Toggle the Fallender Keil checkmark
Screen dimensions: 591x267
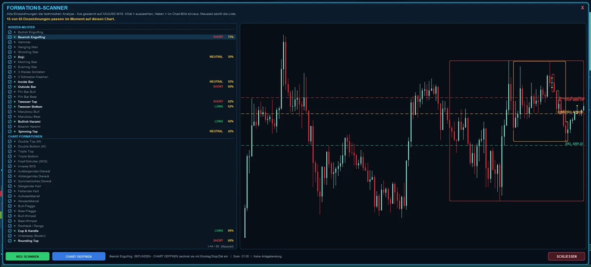pos(10,191)
